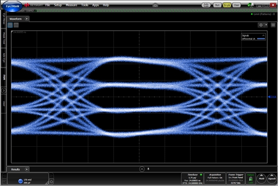
Task: Toggle the second waveform view layout button
Action: [x=16, y=25]
